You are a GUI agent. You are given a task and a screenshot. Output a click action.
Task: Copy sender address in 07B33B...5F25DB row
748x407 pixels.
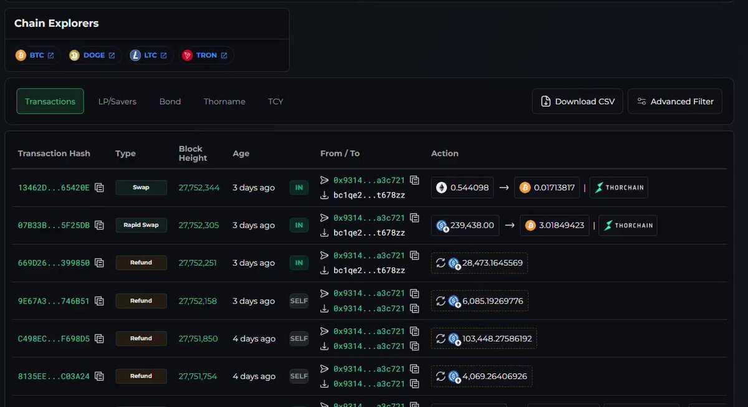pos(415,218)
